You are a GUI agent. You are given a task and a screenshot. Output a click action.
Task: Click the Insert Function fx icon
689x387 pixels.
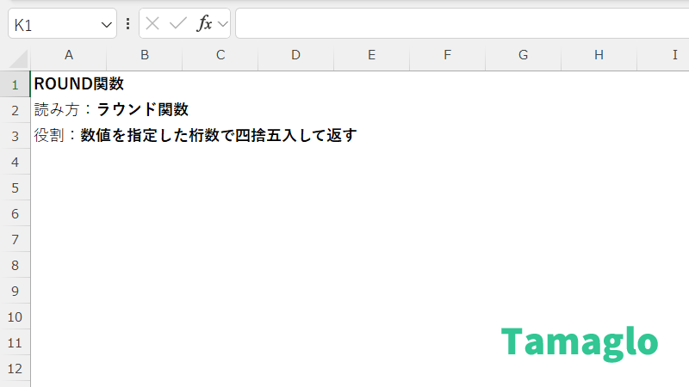tap(204, 24)
